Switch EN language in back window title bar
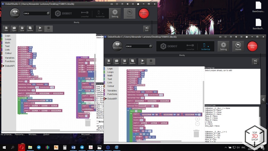Image resolution: width=268 pixels, height=151 pixels. click(x=111, y=4)
